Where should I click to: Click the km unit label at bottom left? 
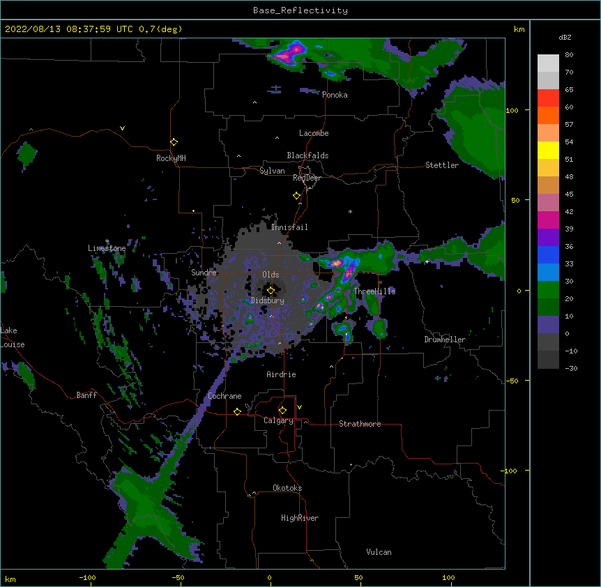[10, 579]
